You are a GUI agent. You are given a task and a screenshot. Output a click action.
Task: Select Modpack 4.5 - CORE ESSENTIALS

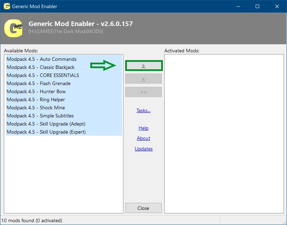pyautogui.click(x=64, y=75)
